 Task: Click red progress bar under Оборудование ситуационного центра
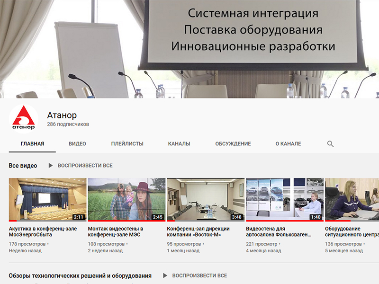[338, 221]
